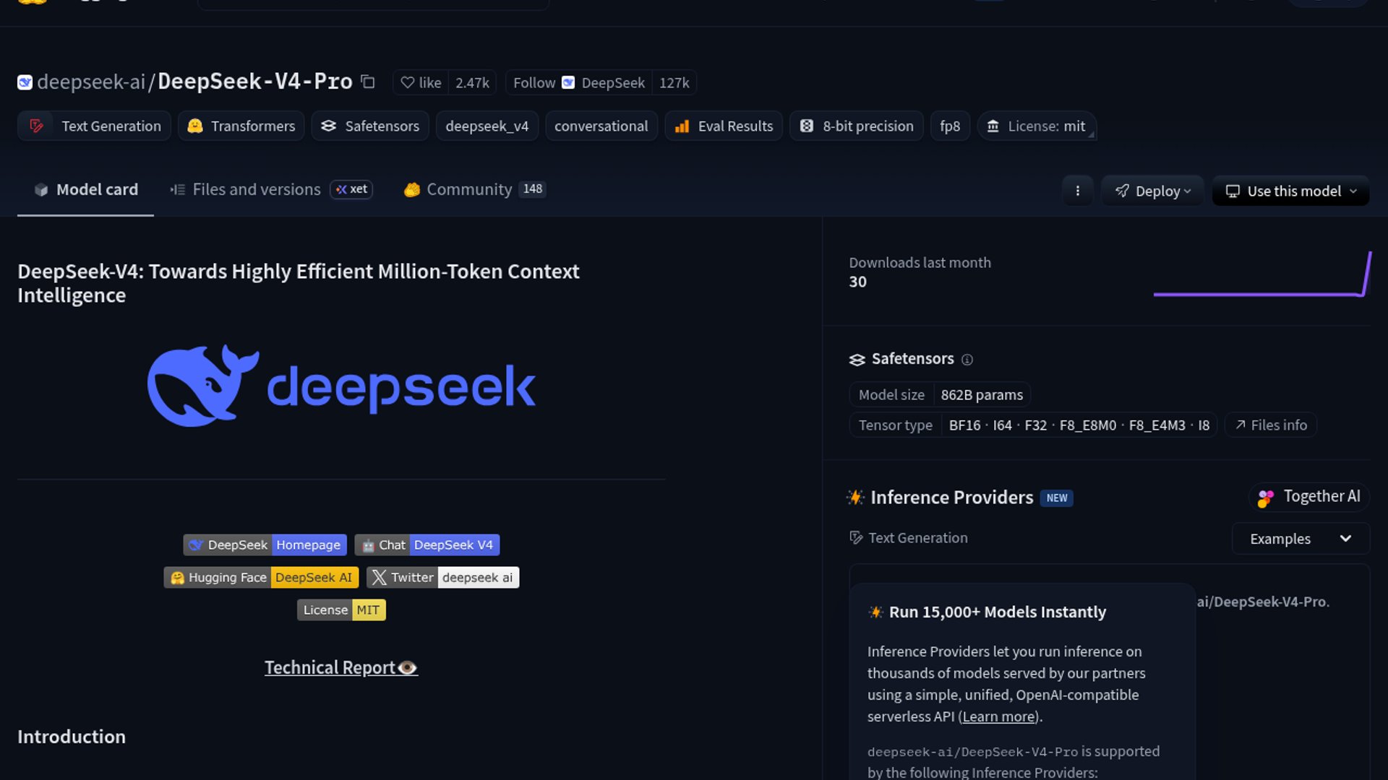Click the Safetensors info icon
The width and height of the screenshot is (1388, 780).
pos(967,360)
